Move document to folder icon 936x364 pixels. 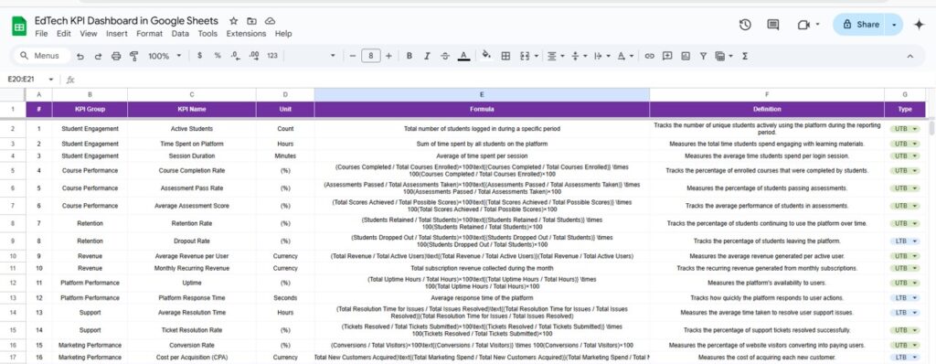click(x=251, y=21)
